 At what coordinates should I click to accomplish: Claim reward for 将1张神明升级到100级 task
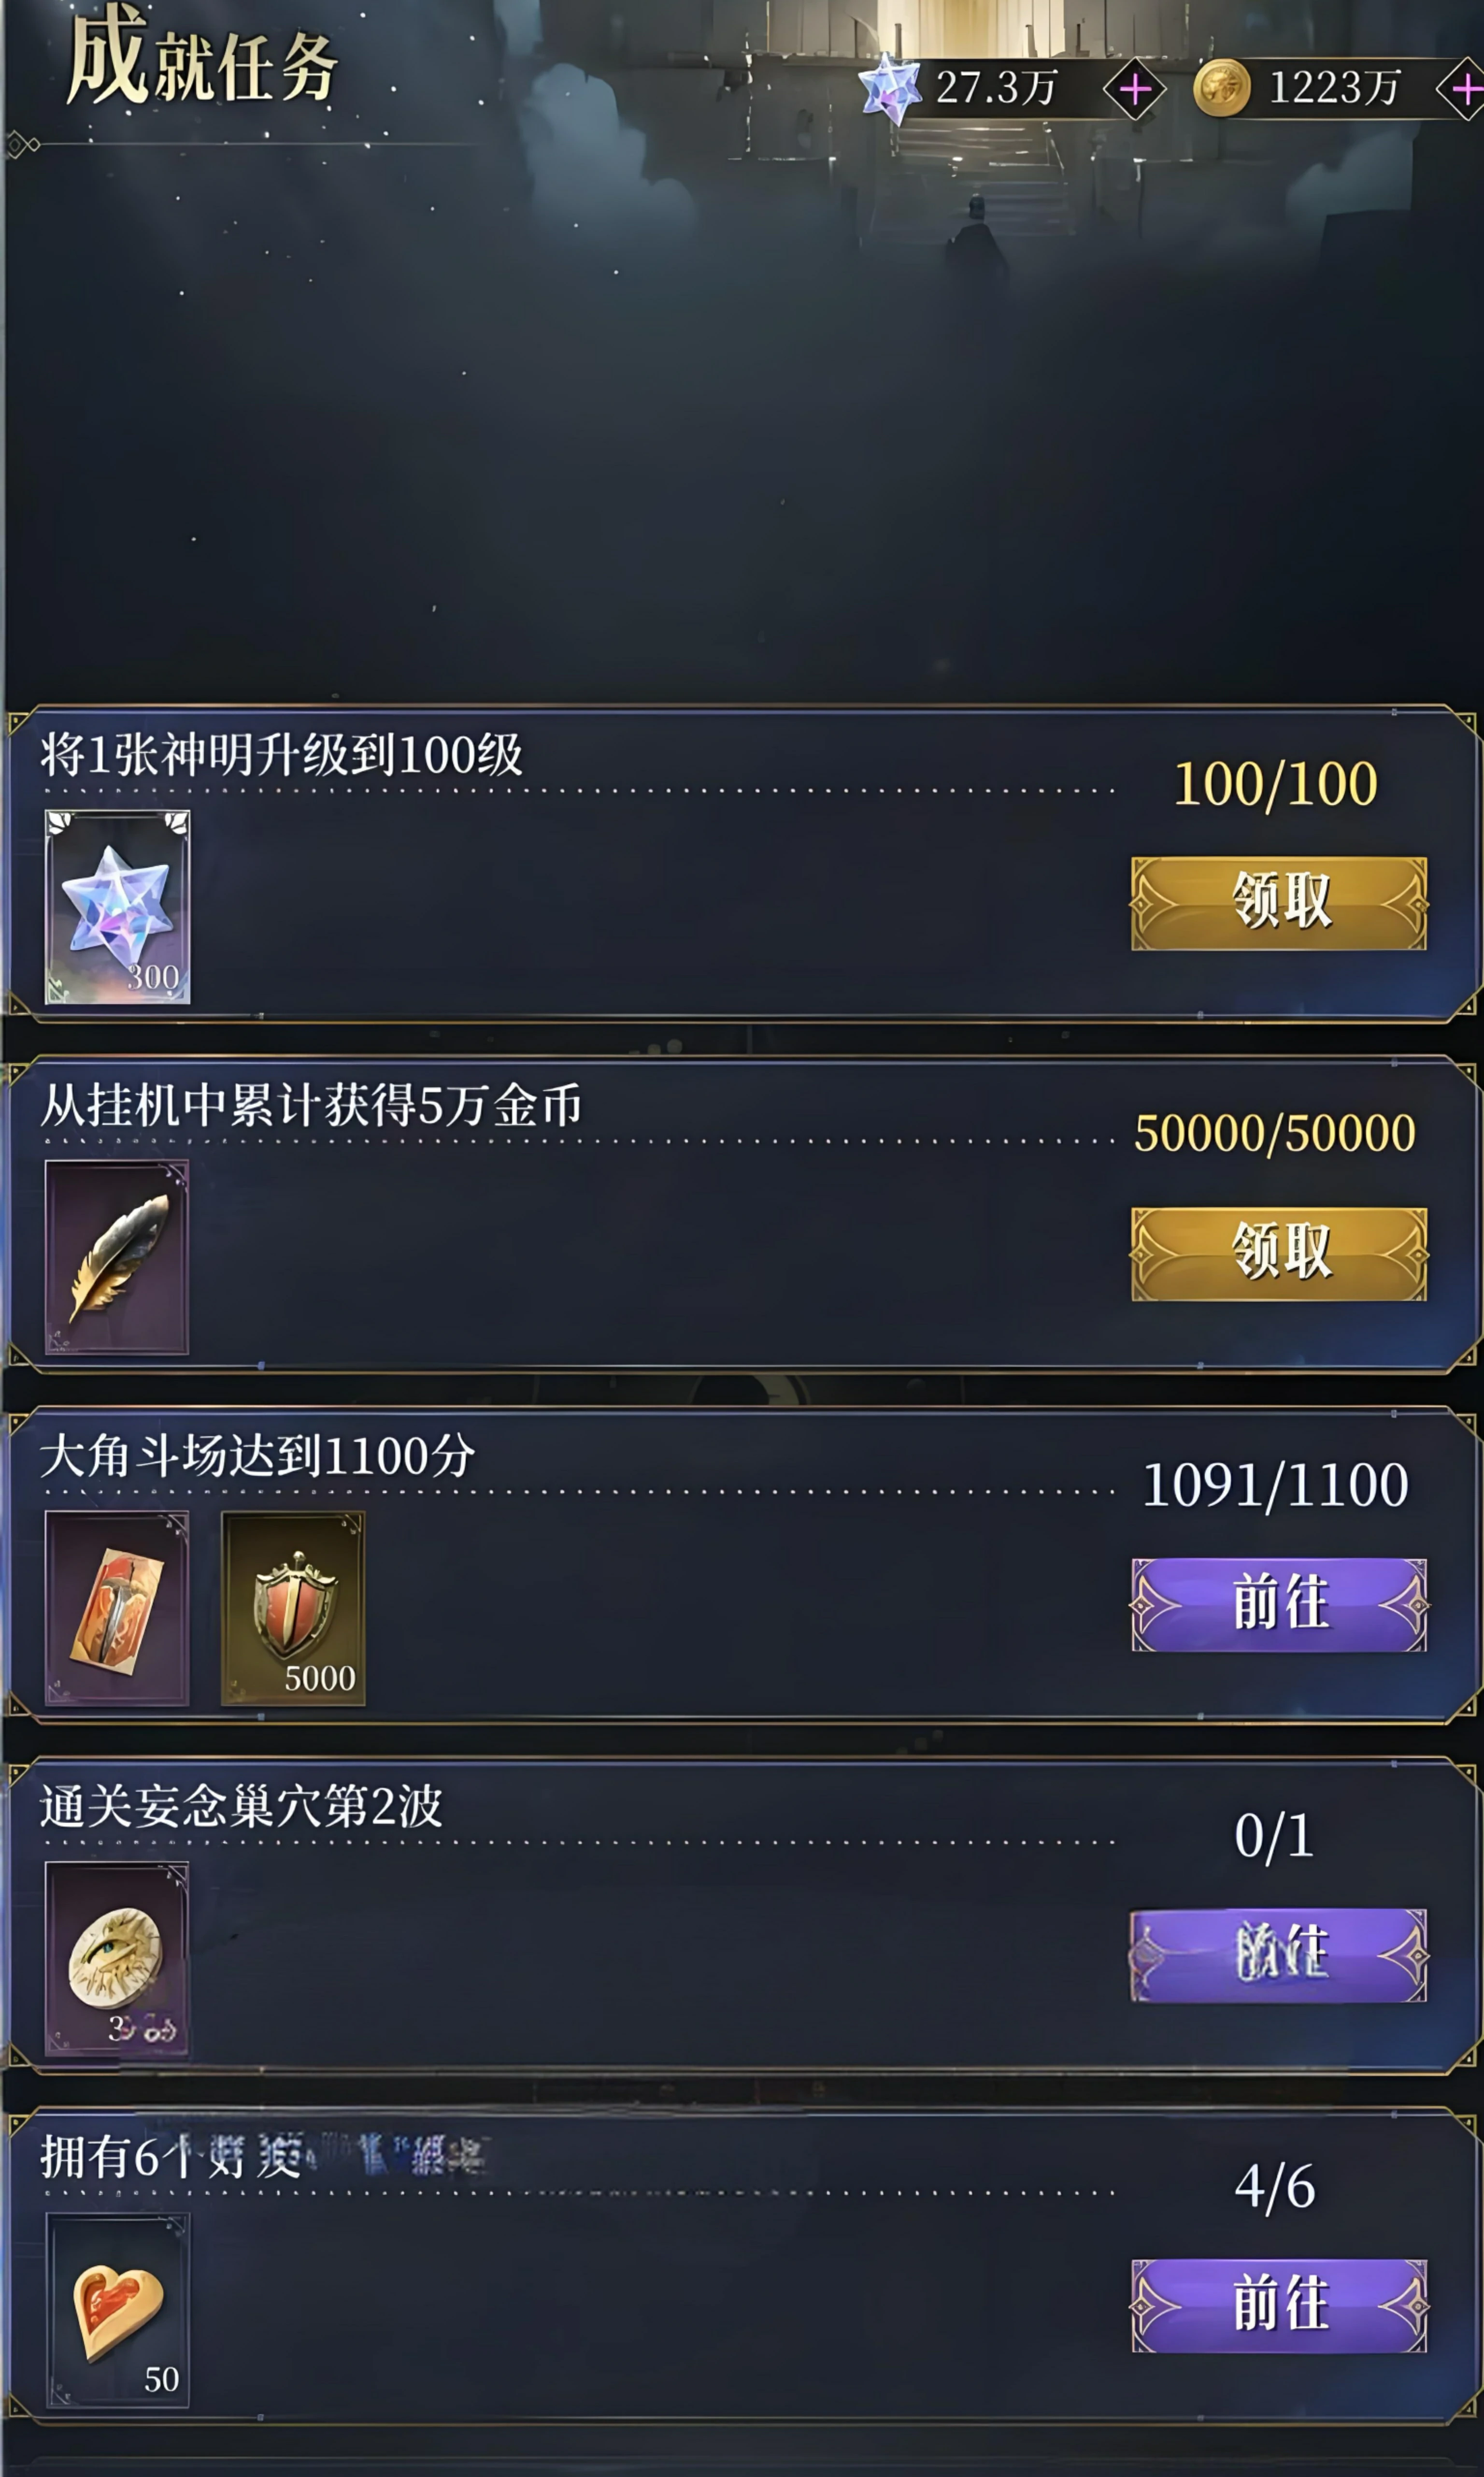pos(1278,903)
